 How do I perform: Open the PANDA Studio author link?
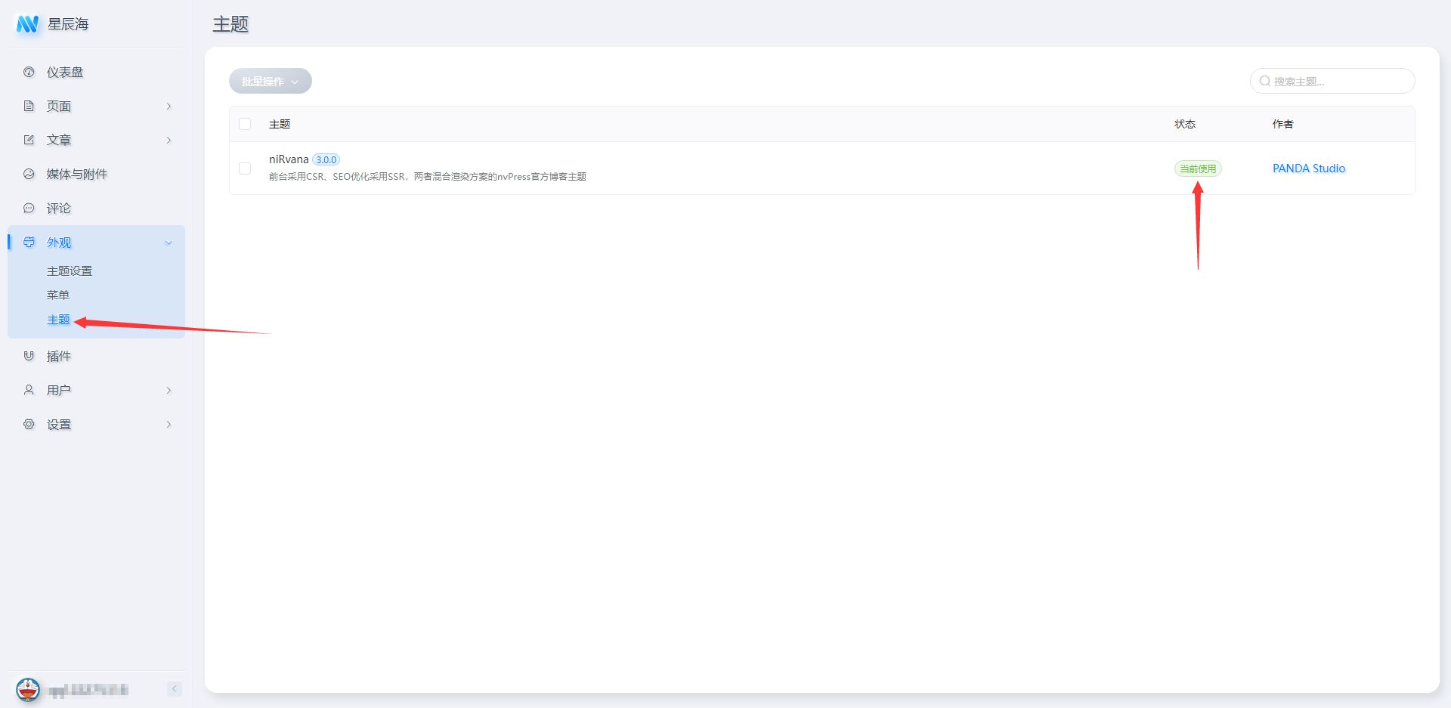1309,168
